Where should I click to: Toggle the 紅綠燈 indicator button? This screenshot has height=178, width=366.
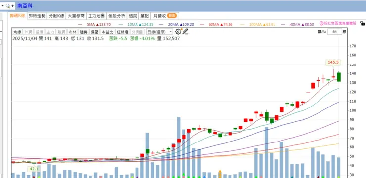(x=122, y=32)
